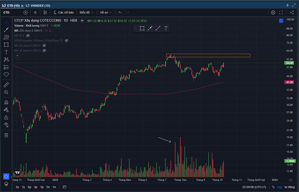Select the 6p time range
Viewport: 299px width, 192px height.
tap(29, 187)
